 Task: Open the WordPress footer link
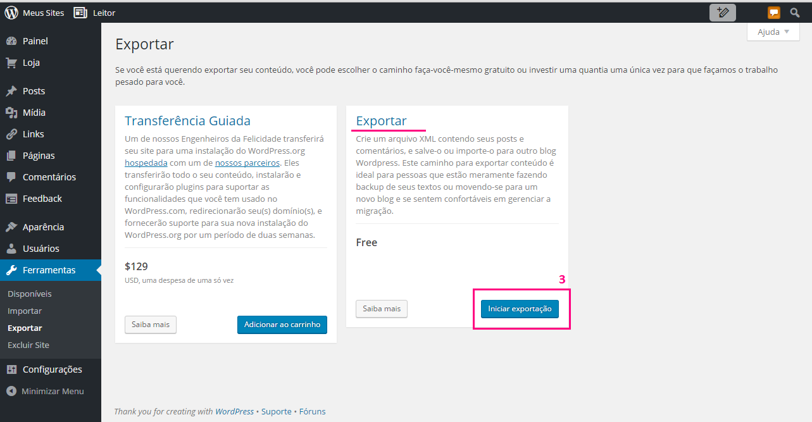click(234, 411)
